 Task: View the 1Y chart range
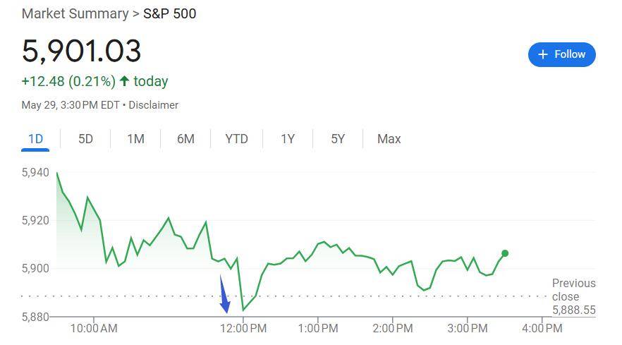pyautogui.click(x=288, y=139)
